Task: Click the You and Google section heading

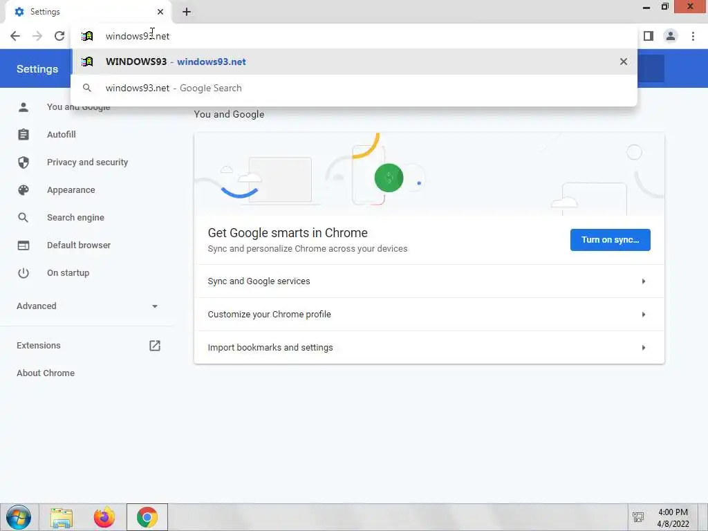Action: click(x=229, y=114)
